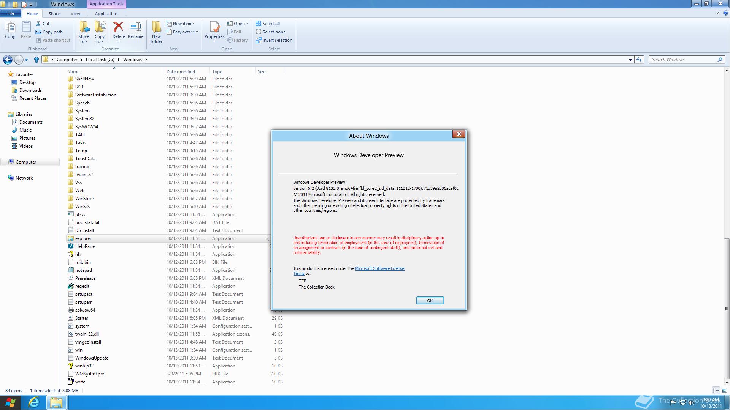Switch to Large icons view in the status bar

click(724, 390)
